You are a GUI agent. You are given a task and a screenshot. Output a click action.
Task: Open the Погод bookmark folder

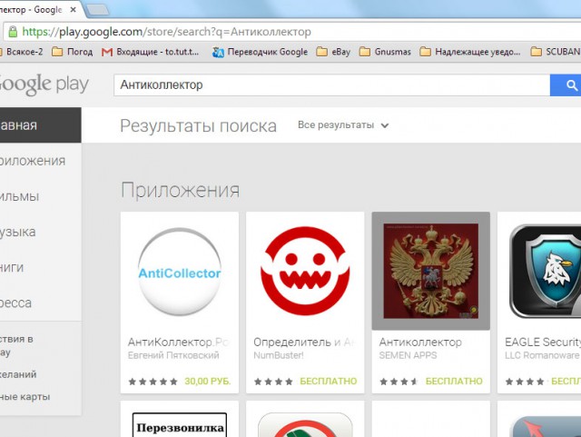73,52
